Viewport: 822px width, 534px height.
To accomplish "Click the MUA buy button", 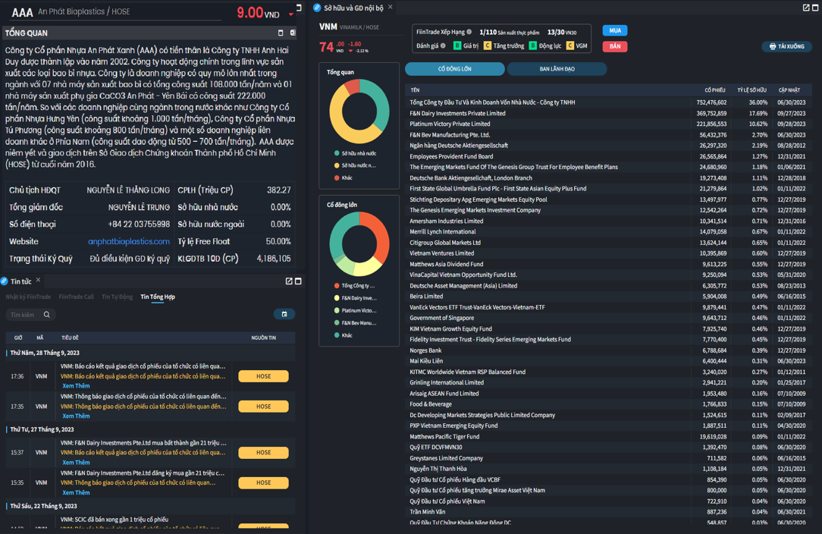I will pyautogui.click(x=615, y=30).
